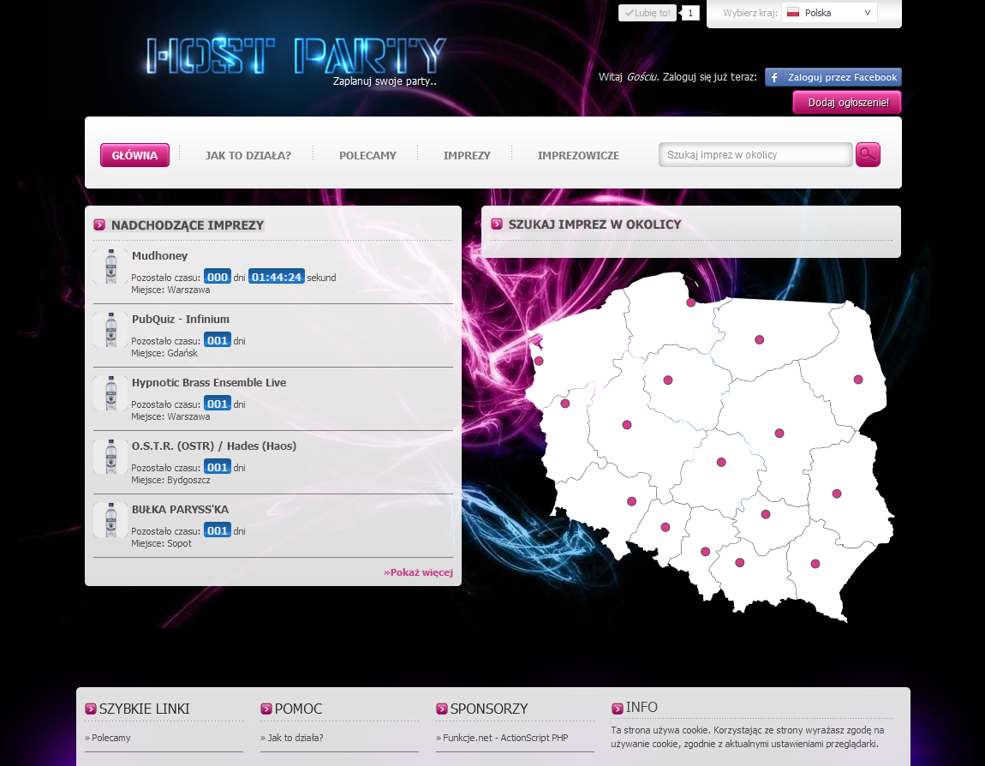Click the arrow icon beside NADCHODZĄCE IMPREZY
The height and width of the screenshot is (766, 985).
click(99, 225)
